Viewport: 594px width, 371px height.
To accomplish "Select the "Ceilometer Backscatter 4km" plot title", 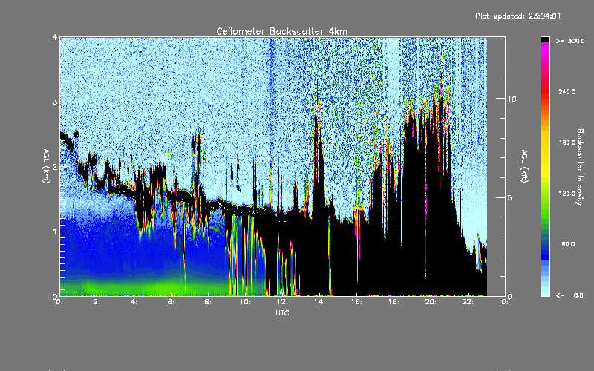I will (x=281, y=31).
